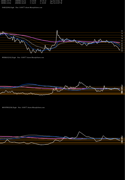Click the highest peak of the weekly chart line
This screenshot has height=180, width=125.
coord(79,82)
